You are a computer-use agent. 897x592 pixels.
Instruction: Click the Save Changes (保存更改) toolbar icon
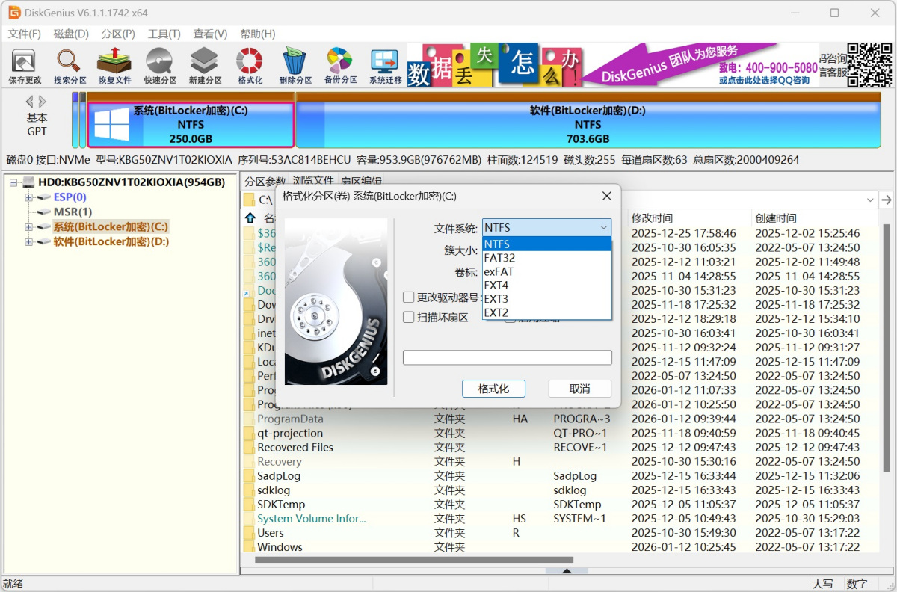point(25,66)
